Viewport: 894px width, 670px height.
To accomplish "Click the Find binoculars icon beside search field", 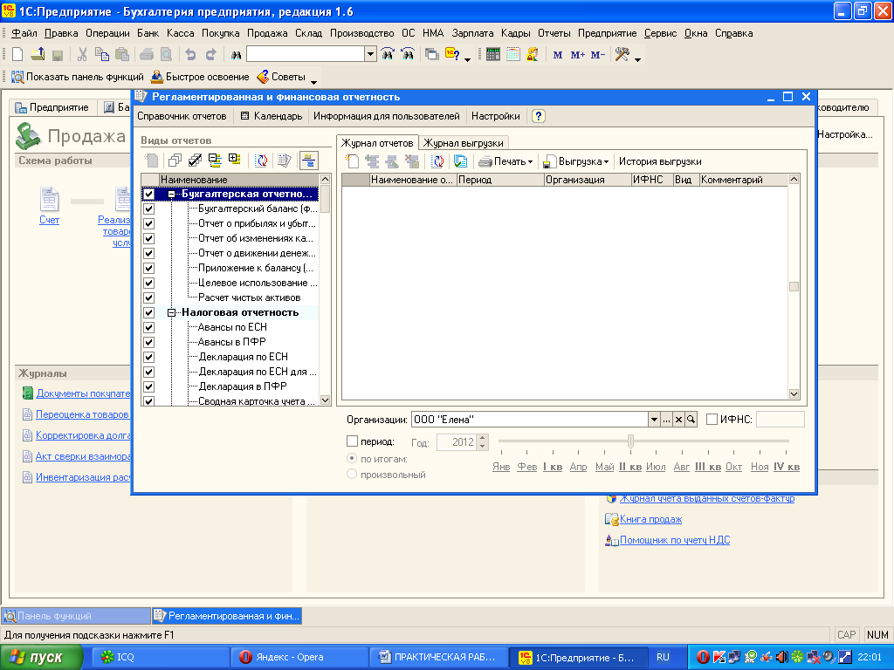I will pyautogui.click(x=236, y=55).
